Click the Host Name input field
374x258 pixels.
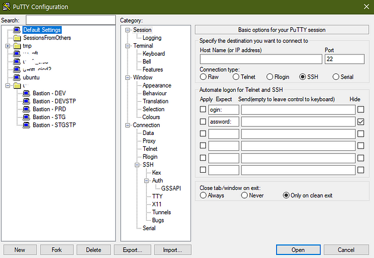point(261,59)
